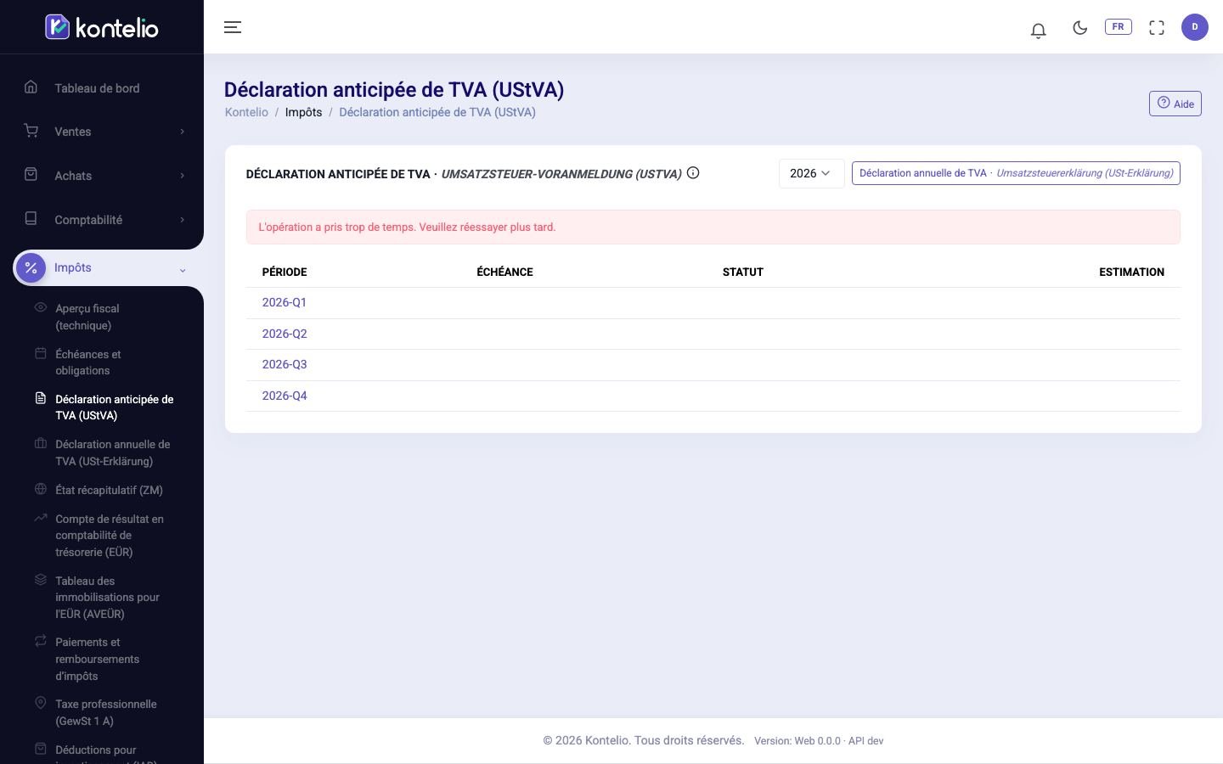Click the book icon beside Comptabilité
This screenshot has height=764, width=1223.
[31, 218]
